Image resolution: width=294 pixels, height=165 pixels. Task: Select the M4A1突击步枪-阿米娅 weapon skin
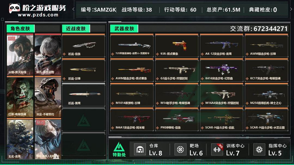click(x=132, y=120)
